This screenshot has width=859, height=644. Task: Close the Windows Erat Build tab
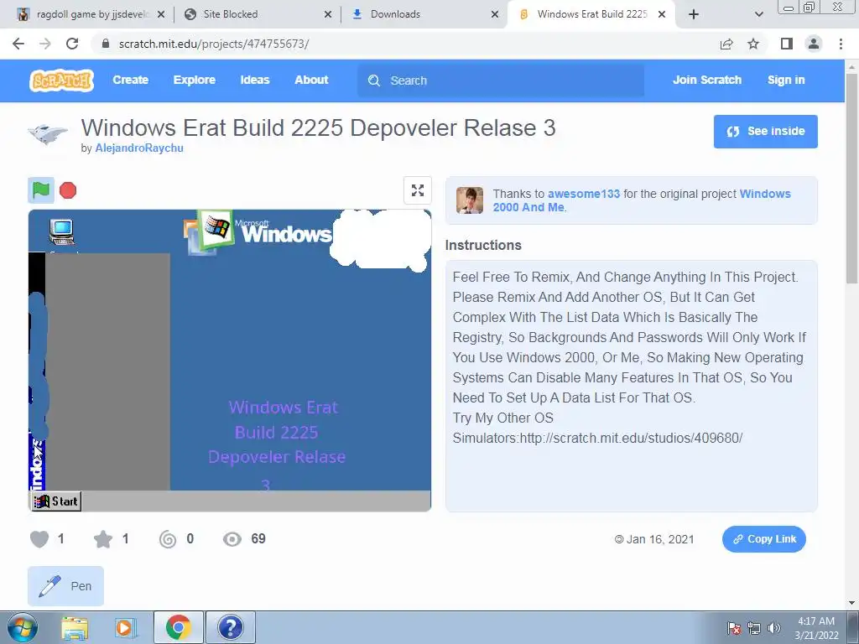(x=662, y=15)
